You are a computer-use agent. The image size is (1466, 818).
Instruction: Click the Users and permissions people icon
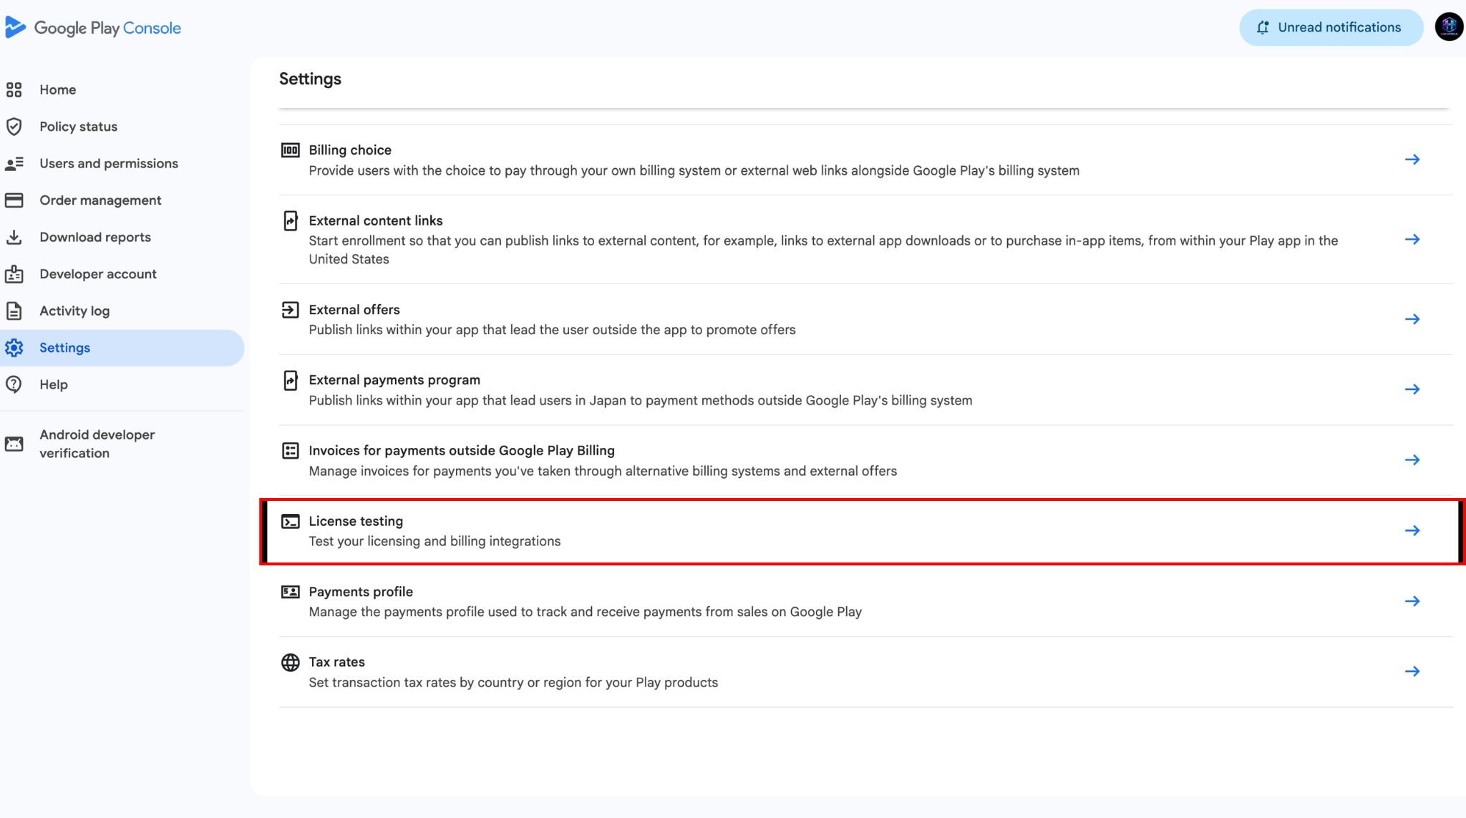coord(14,164)
